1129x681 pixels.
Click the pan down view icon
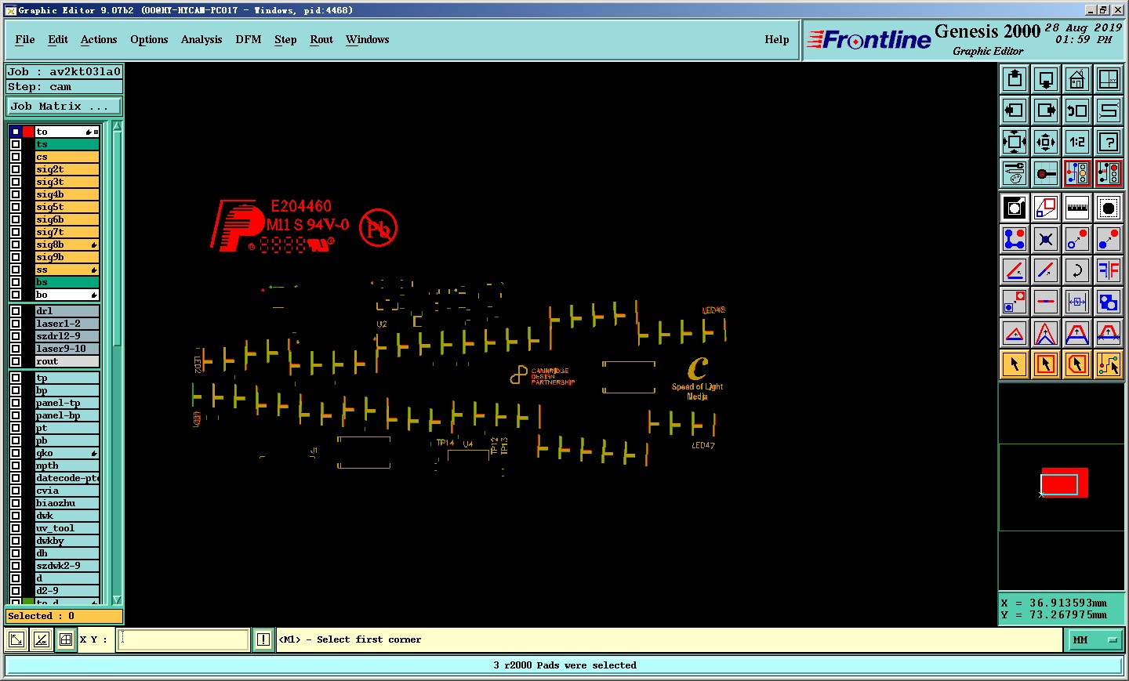tap(1046, 79)
